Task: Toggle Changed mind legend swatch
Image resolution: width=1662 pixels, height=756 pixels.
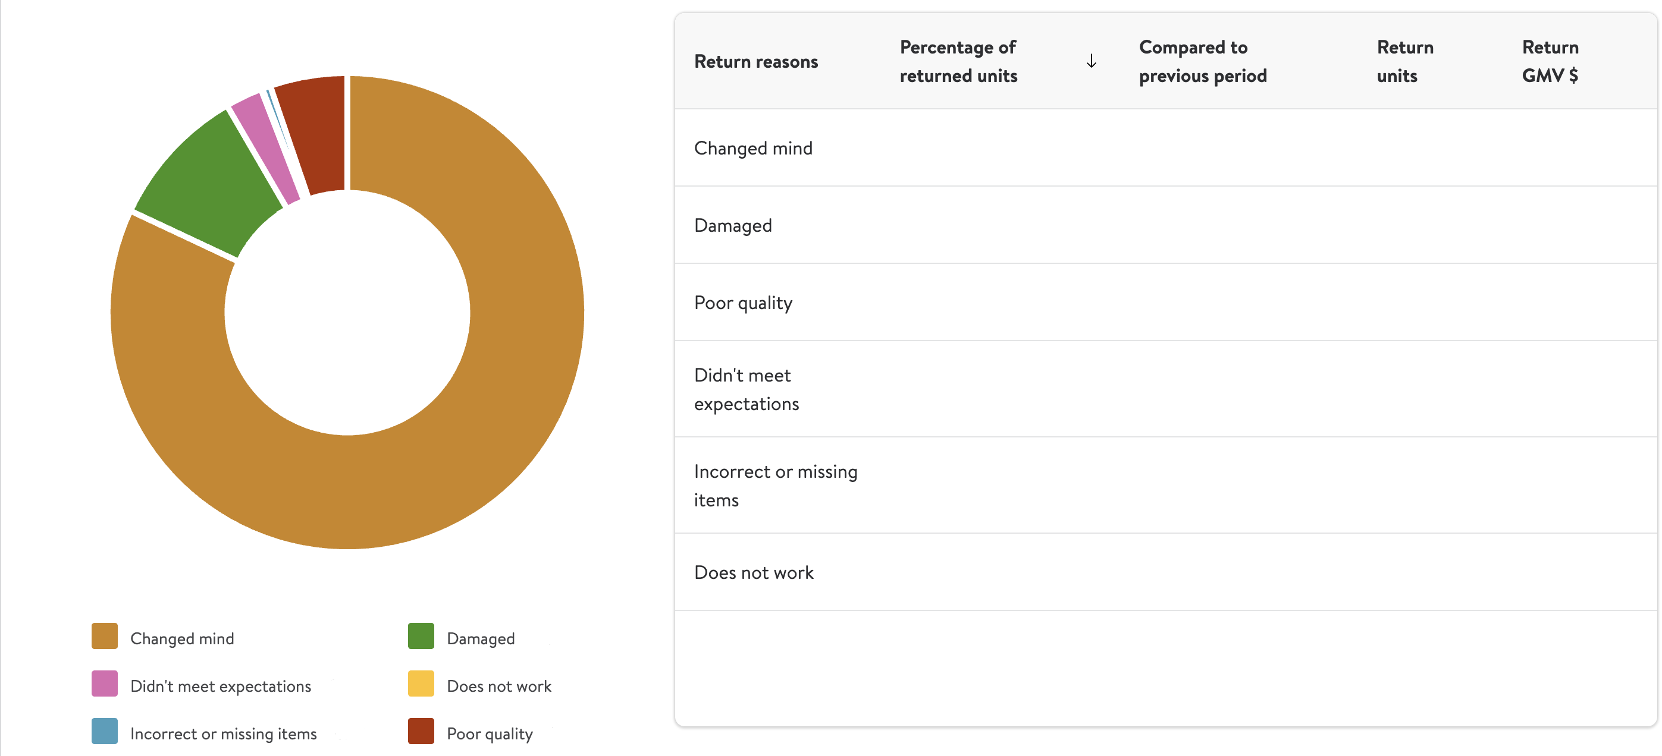Action: click(105, 636)
